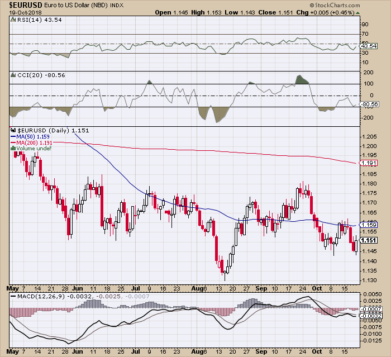391x357 pixels.
Task: Click the CCI -80.56 value label
Action: click(x=369, y=104)
